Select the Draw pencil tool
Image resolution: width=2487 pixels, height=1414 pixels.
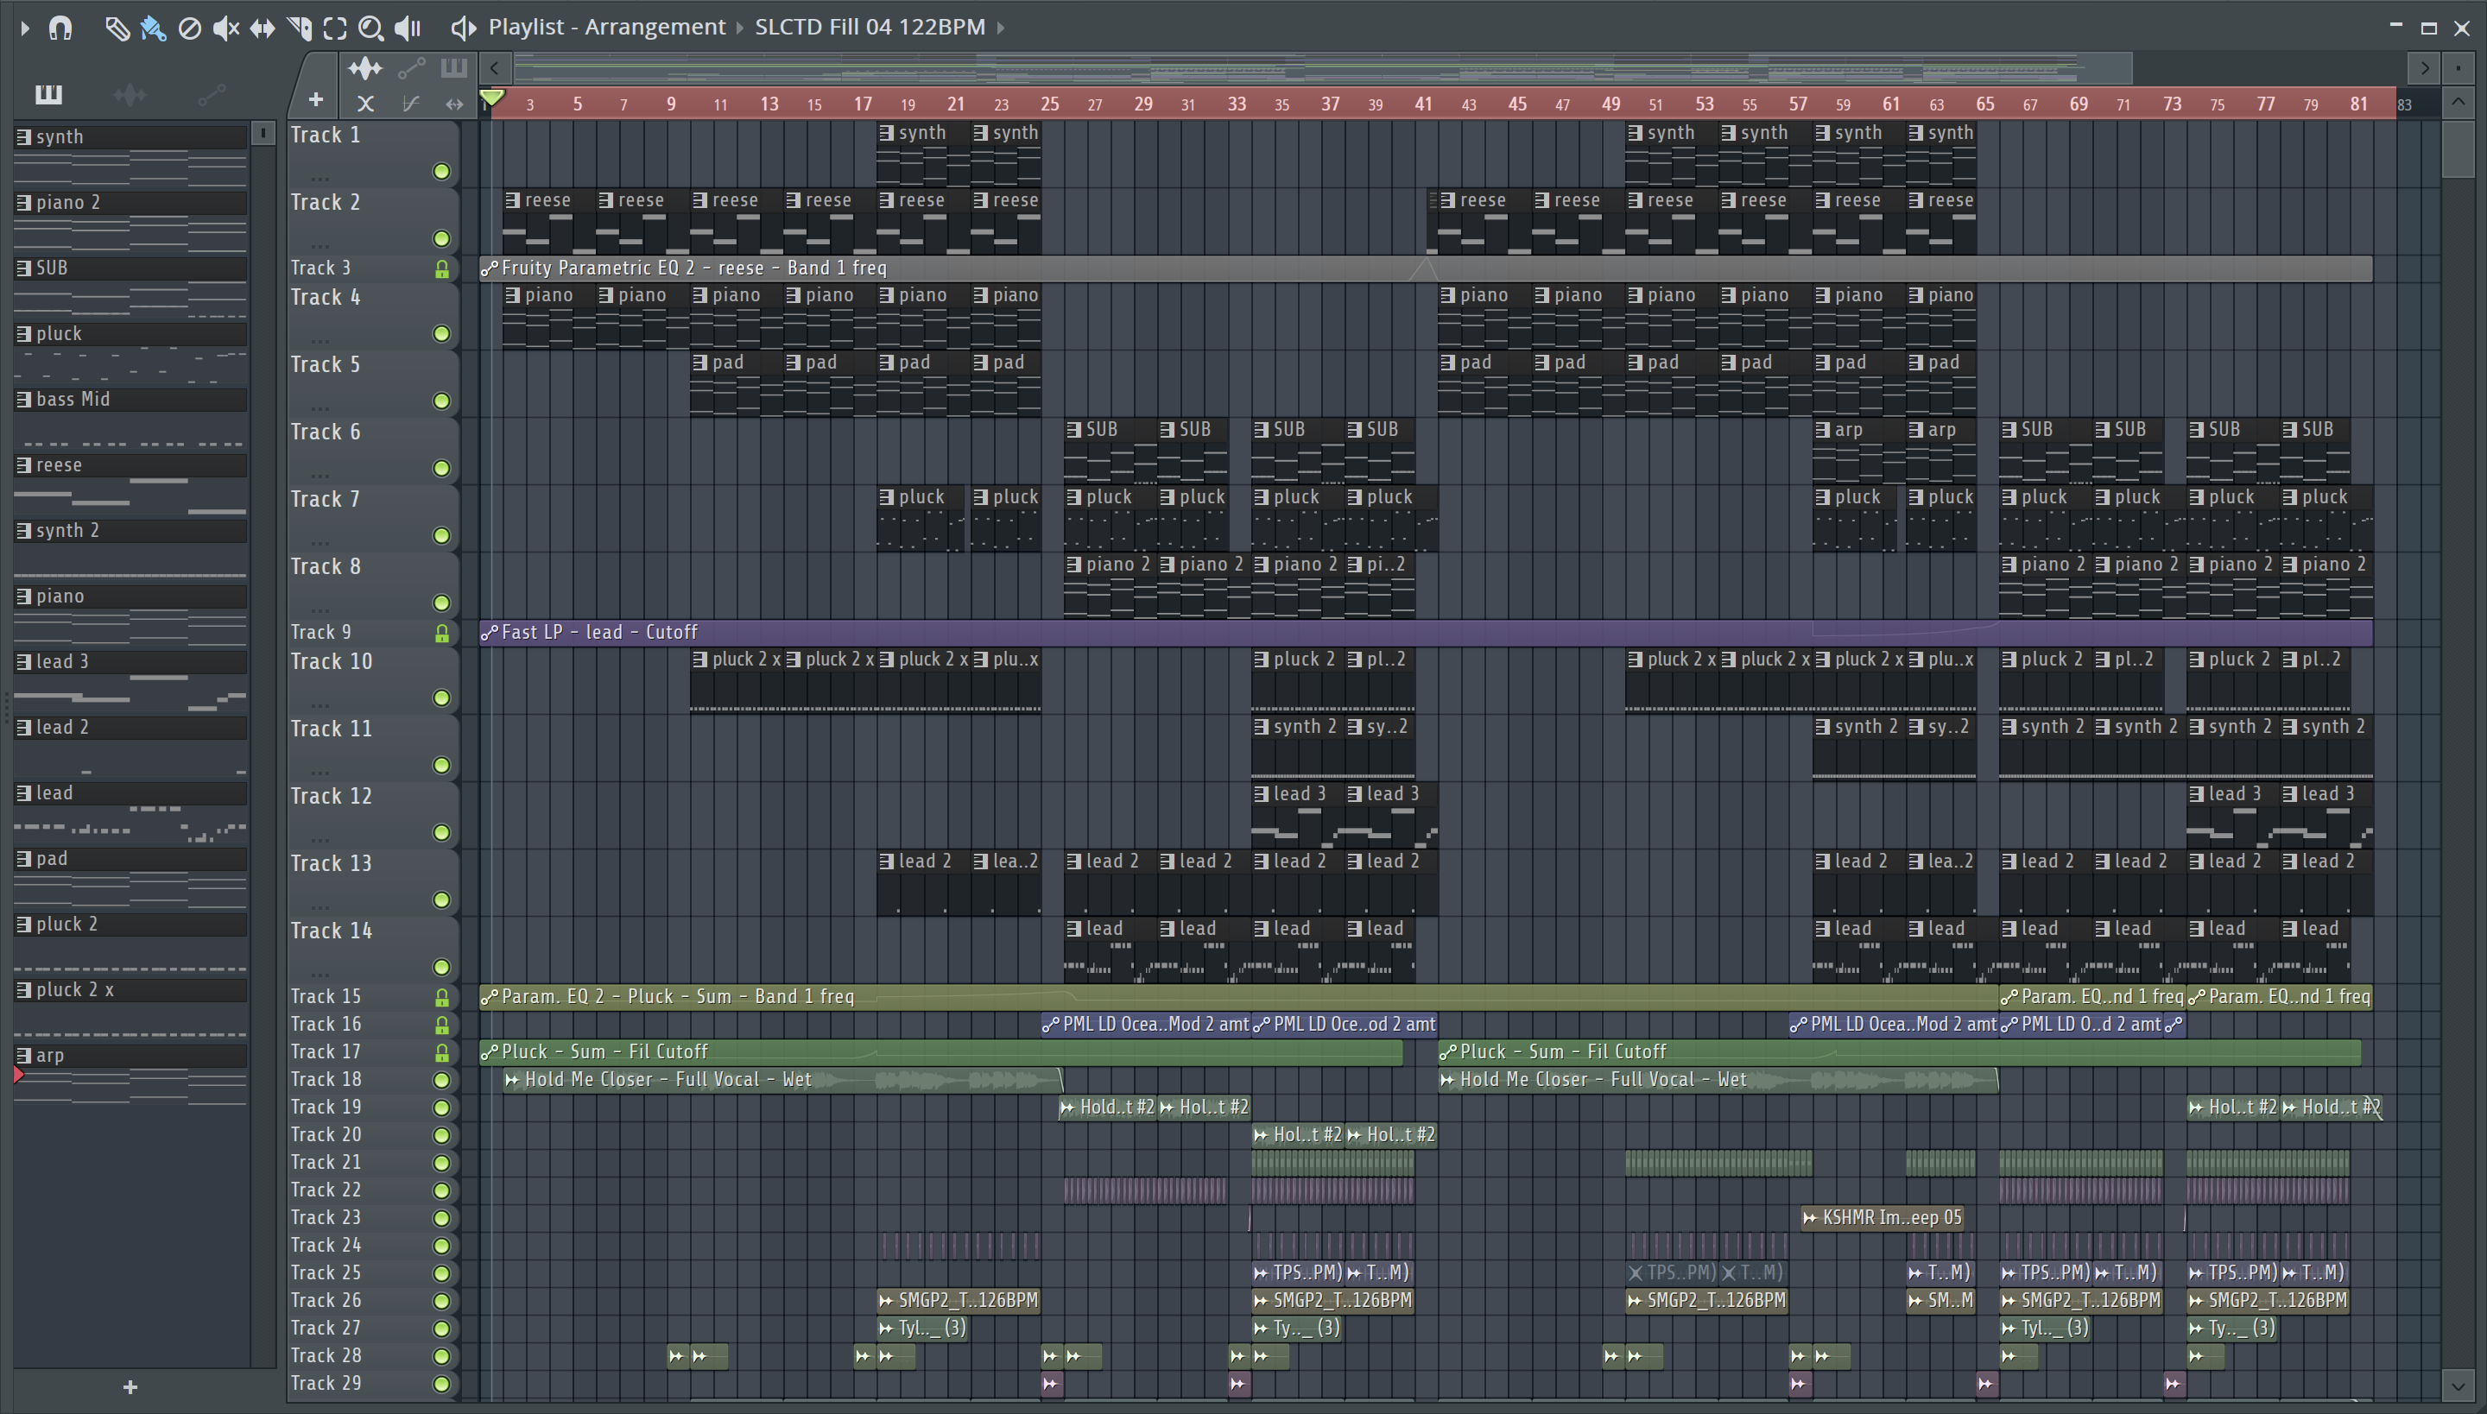(x=117, y=28)
